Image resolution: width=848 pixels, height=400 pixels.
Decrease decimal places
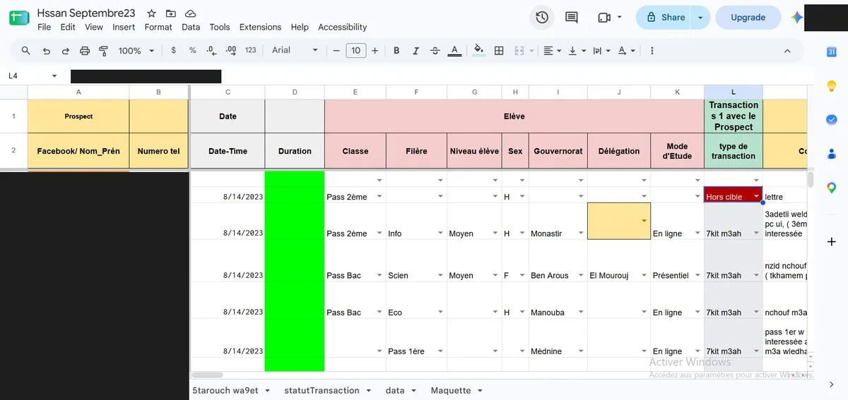tap(211, 51)
